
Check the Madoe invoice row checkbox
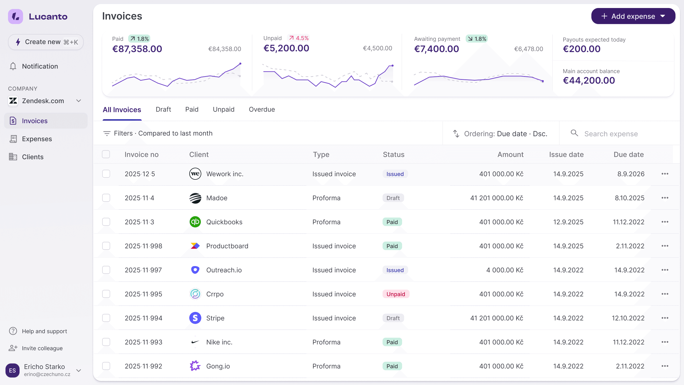(x=106, y=198)
